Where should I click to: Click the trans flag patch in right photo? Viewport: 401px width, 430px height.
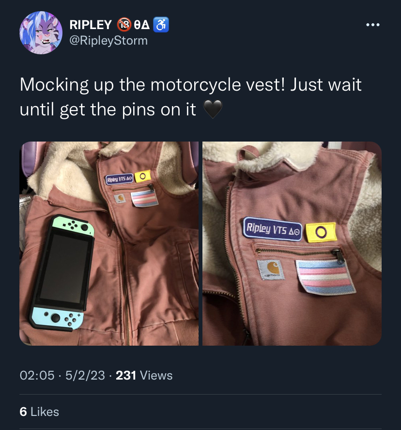pyautogui.click(x=325, y=277)
